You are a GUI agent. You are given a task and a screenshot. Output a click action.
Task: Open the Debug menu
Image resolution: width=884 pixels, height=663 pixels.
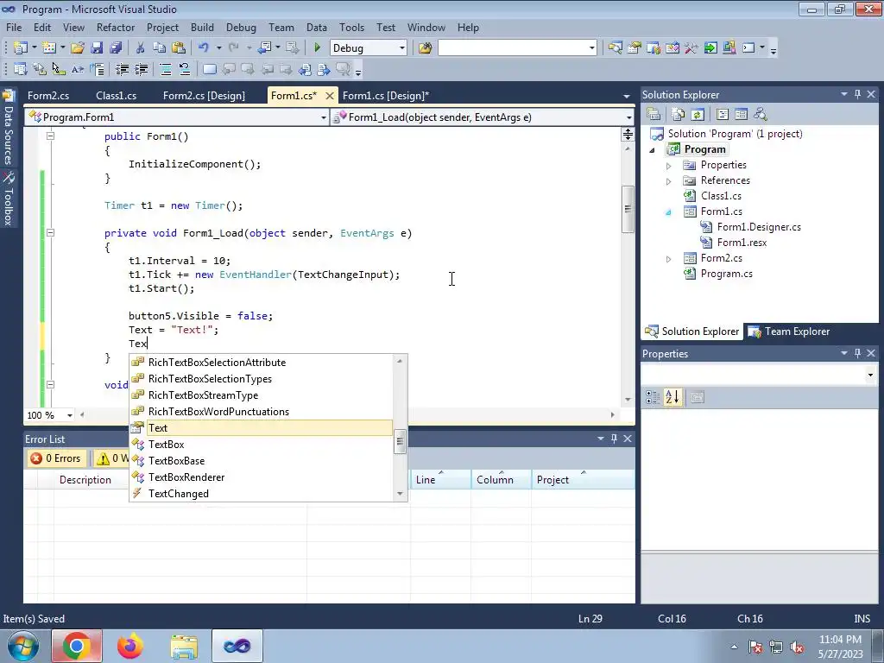point(241,27)
